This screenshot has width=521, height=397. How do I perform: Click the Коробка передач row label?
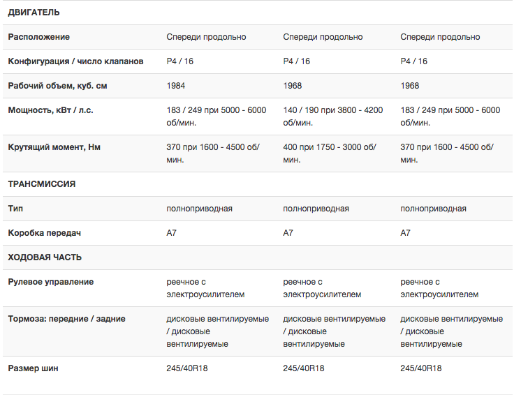tap(45, 233)
